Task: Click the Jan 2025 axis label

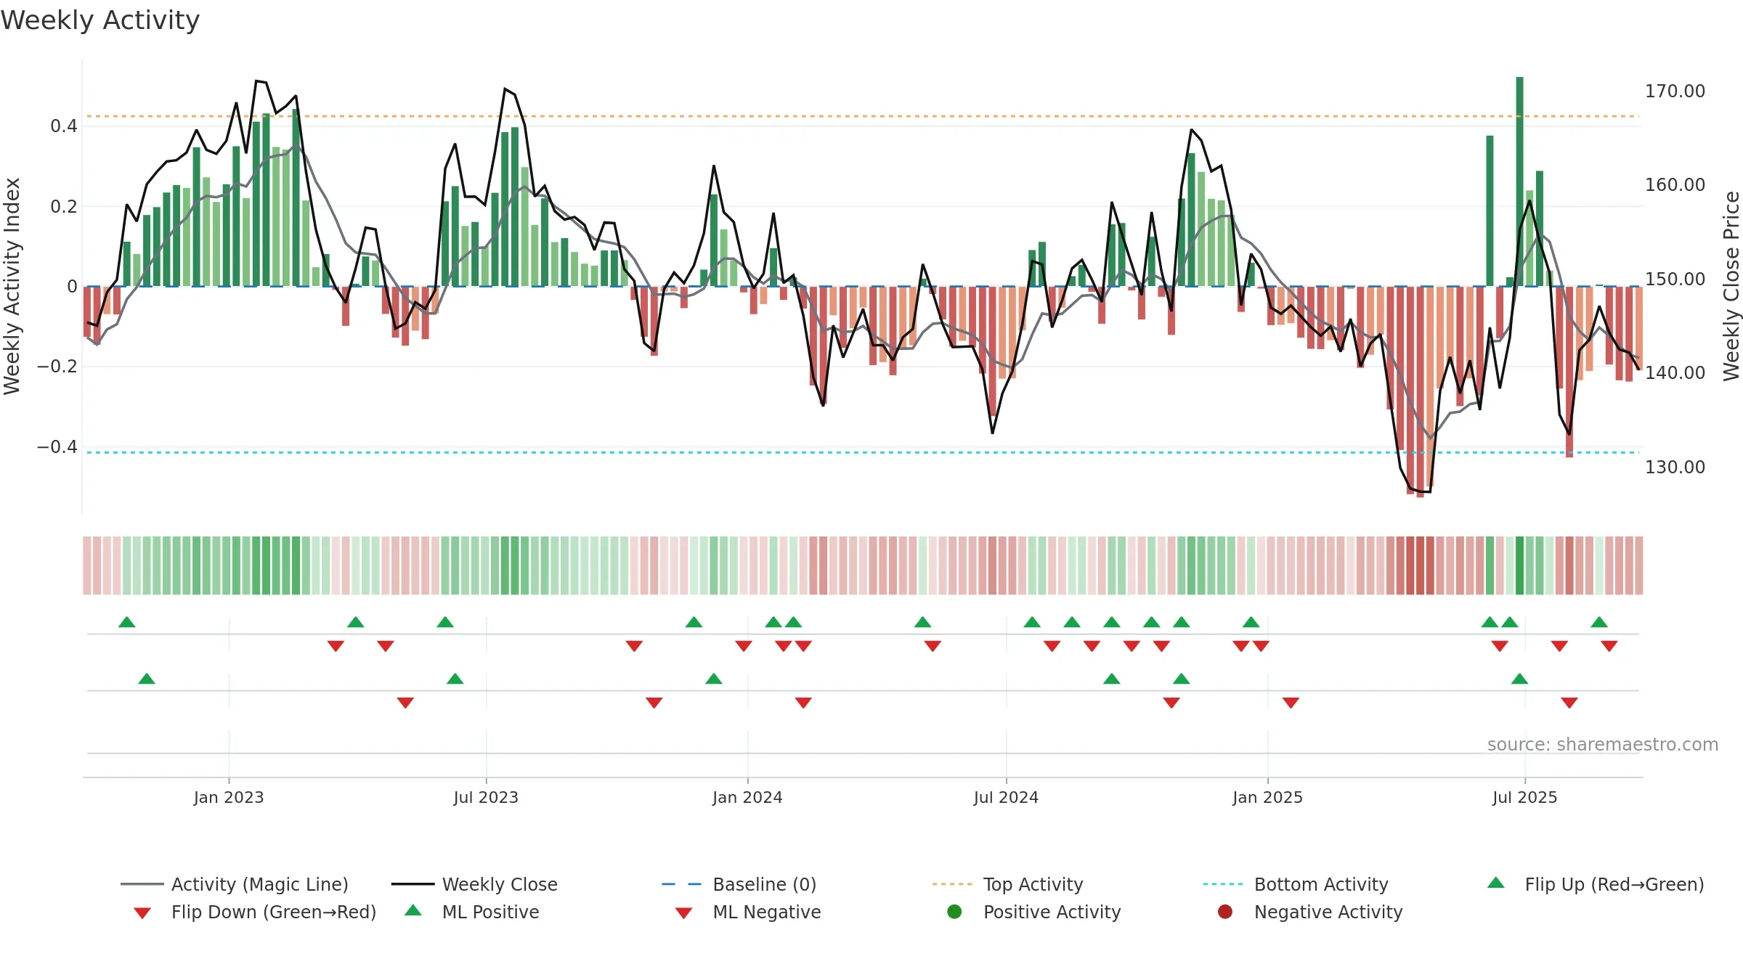Action: [x=1267, y=797]
